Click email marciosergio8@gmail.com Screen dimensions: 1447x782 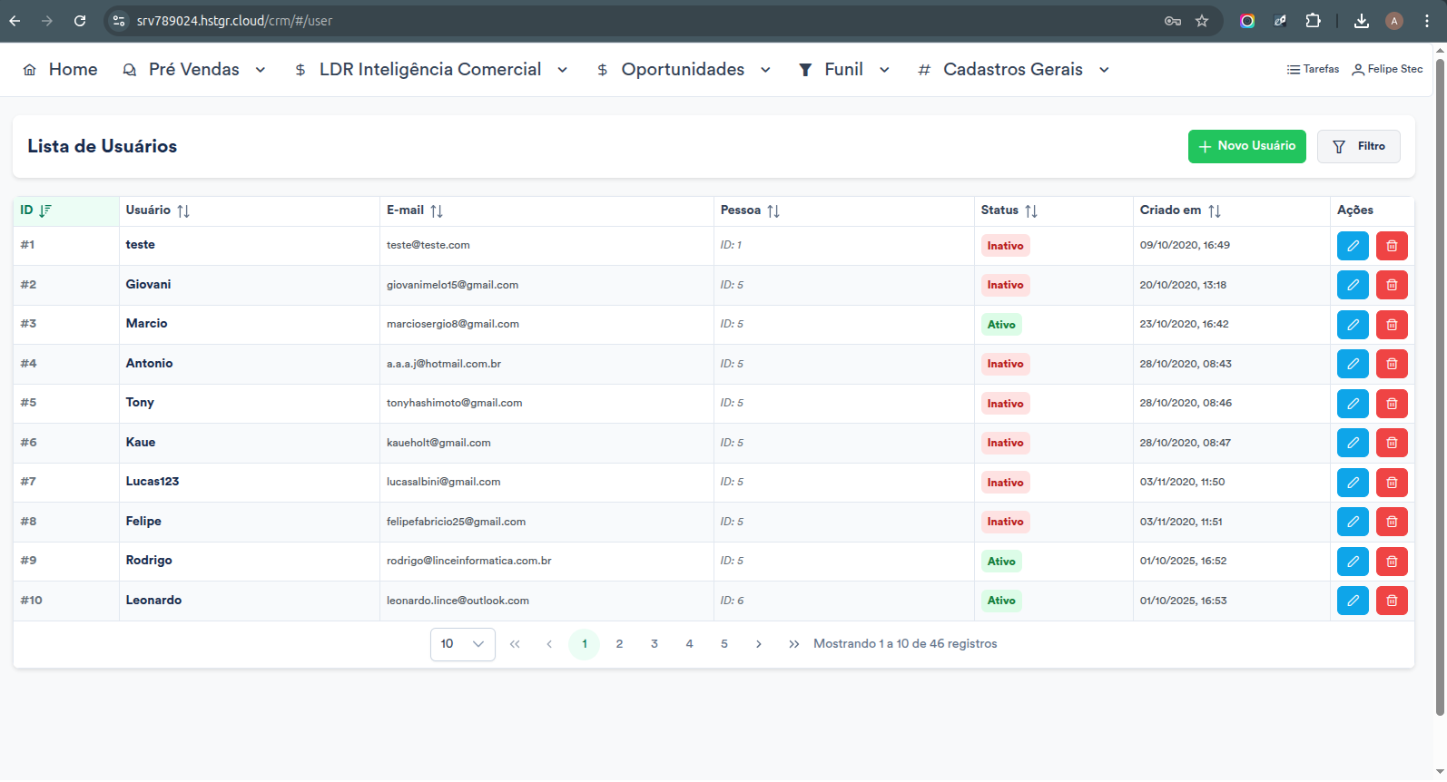pos(453,325)
